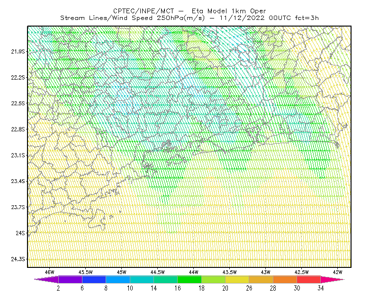Click the teal green 14-16 swatch

pyautogui.click(x=165, y=279)
